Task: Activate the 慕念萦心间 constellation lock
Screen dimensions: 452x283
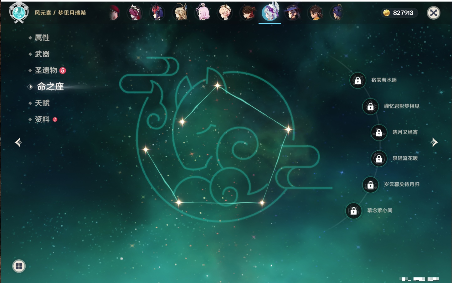Action: pos(353,211)
